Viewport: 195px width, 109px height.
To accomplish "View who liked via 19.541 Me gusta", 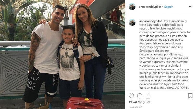I will pyautogui.click(x=139, y=102).
